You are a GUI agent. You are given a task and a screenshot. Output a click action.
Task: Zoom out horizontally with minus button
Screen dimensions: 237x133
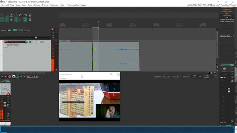tap(215, 73)
